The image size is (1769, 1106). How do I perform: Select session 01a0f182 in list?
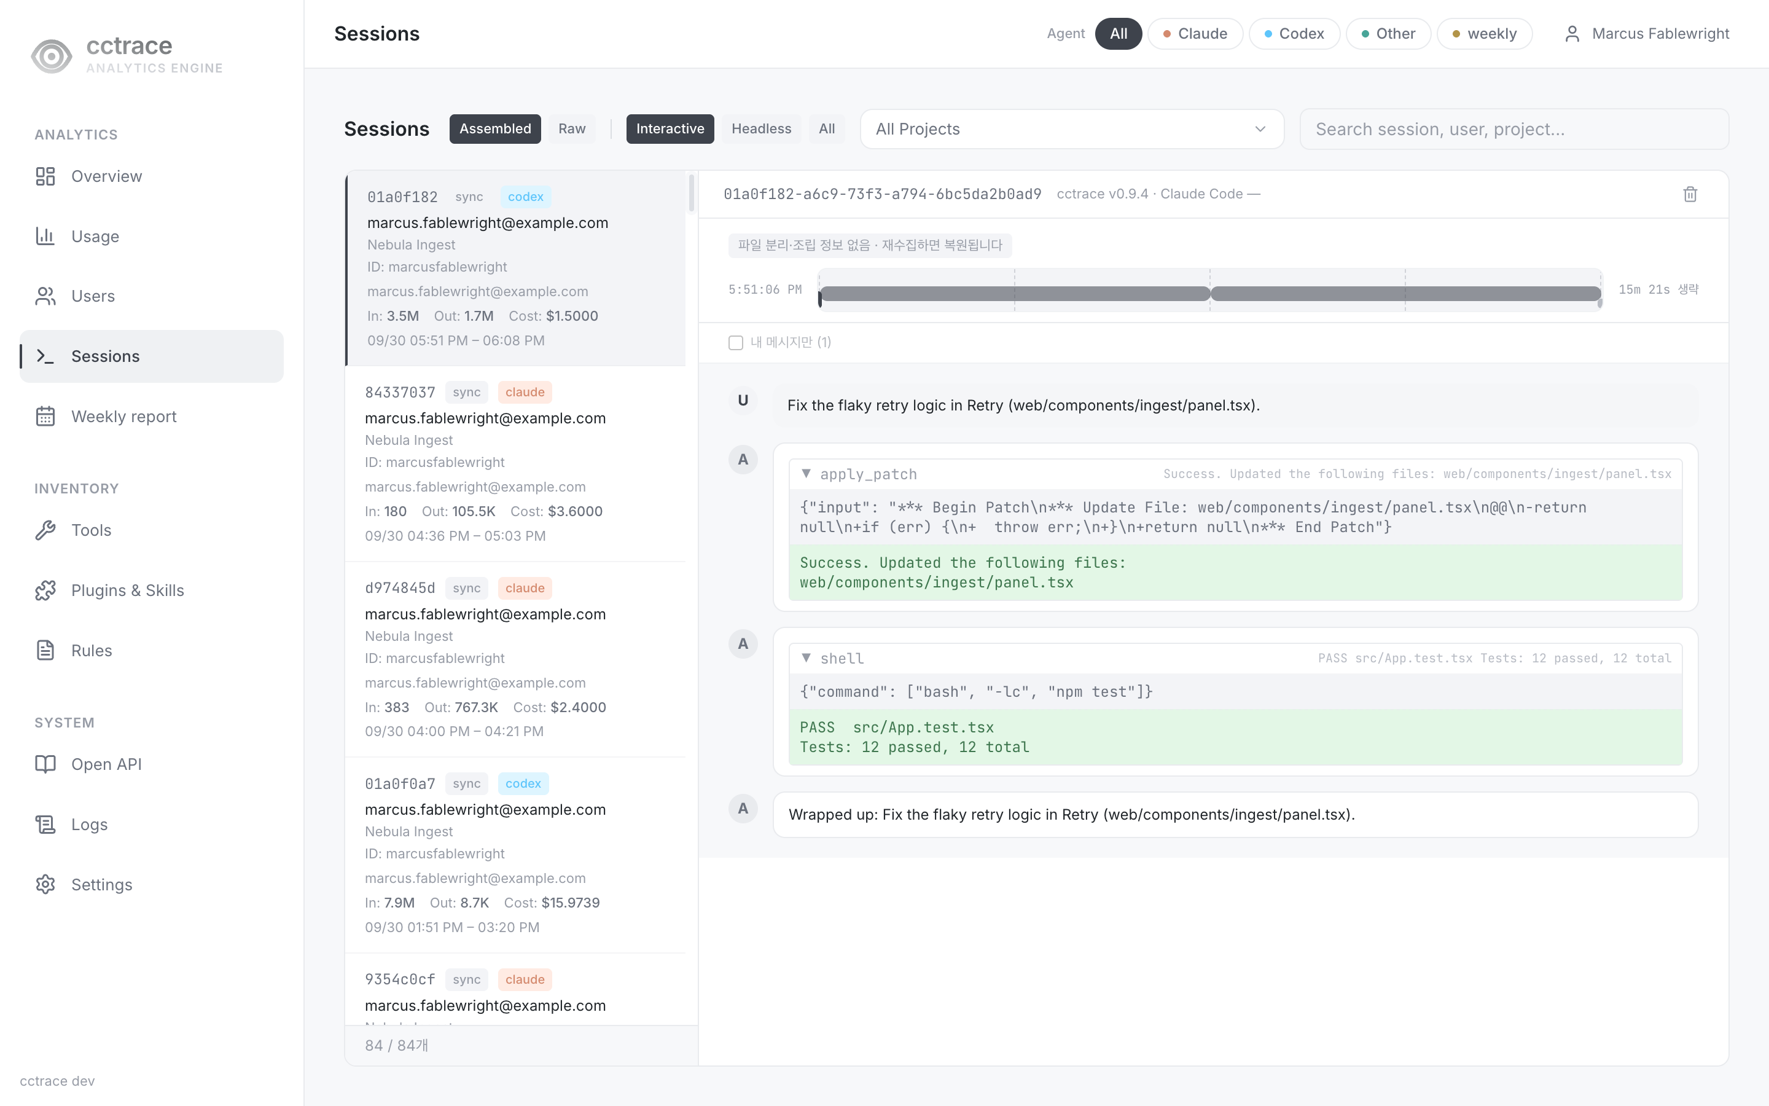(x=515, y=269)
